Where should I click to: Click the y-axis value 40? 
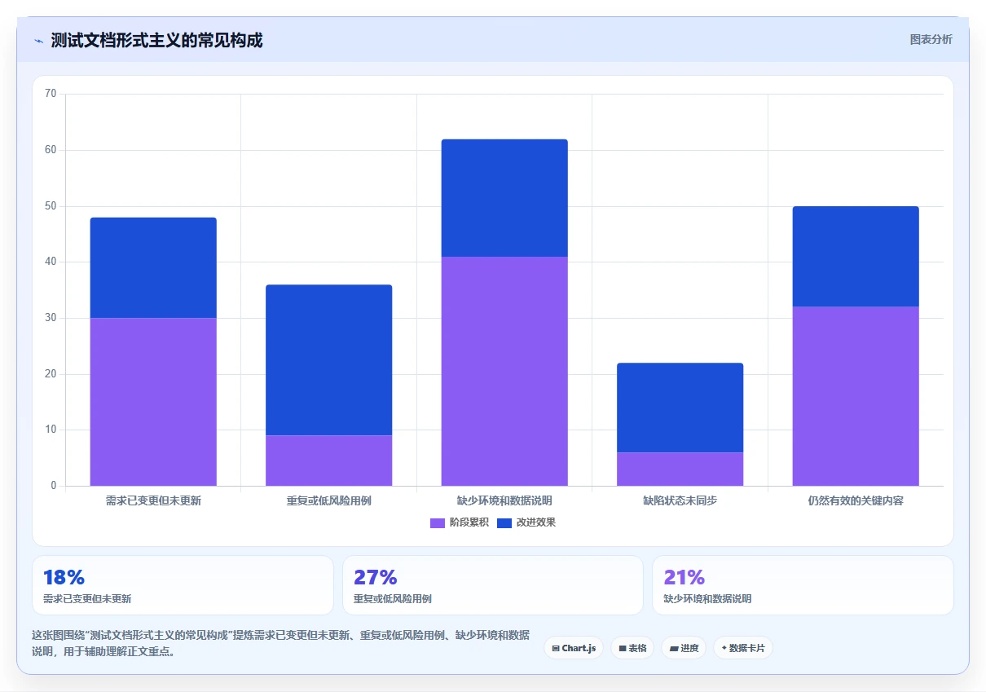coord(51,262)
